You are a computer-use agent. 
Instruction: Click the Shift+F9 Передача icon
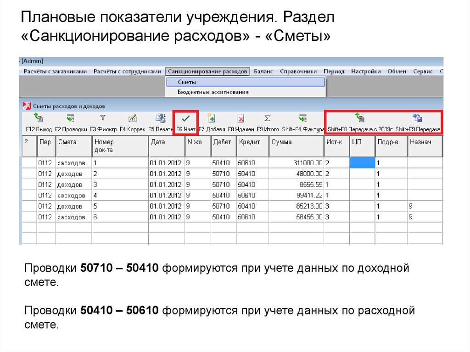coord(417,118)
